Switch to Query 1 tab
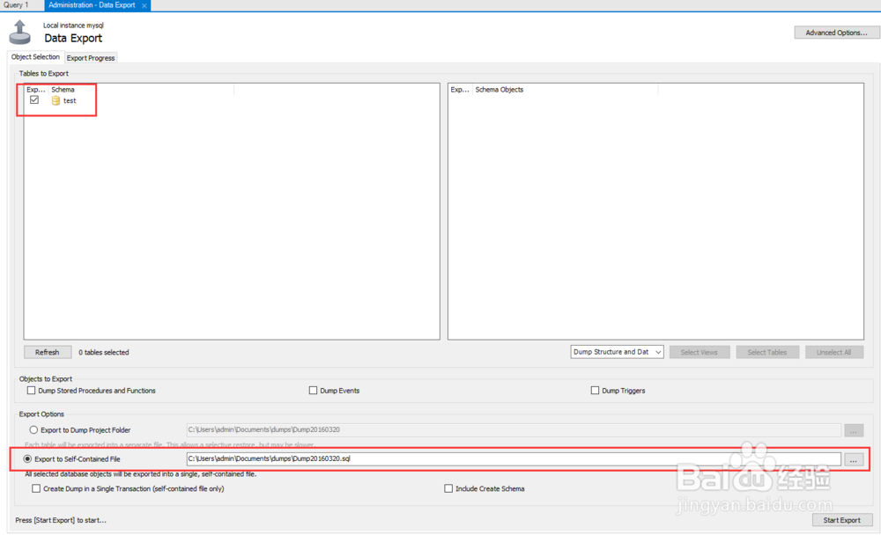Screen dimensions: 881x535 16,5
